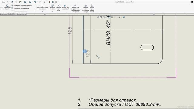Click the Смещение объектов tool
Image resolution: width=194 pixels, height=109 pixels.
(7, 7)
